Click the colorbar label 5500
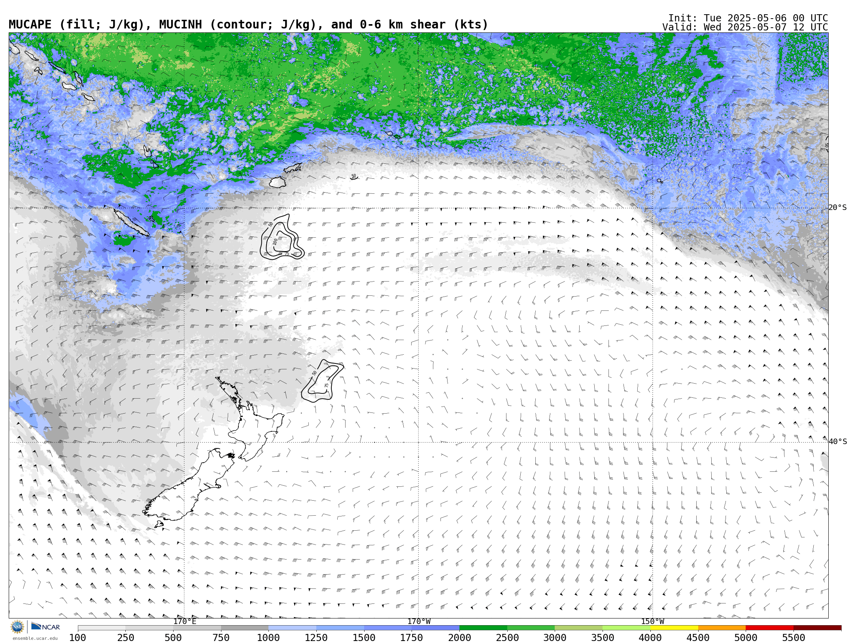 (x=794, y=637)
